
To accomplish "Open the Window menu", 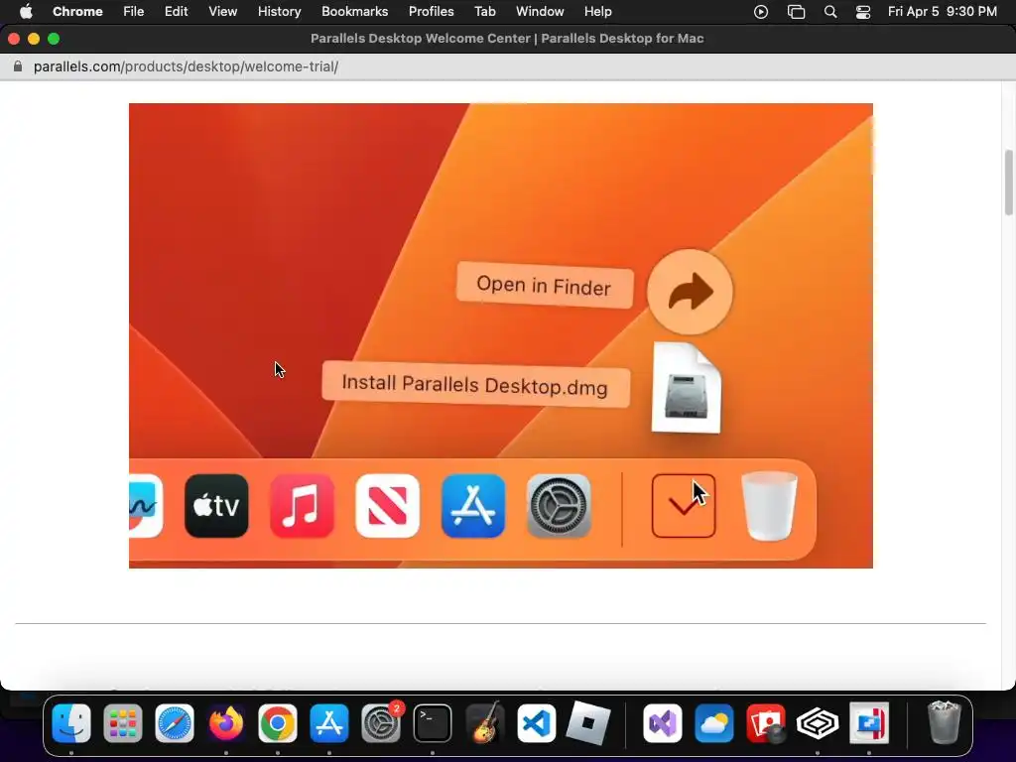I will coord(540,12).
